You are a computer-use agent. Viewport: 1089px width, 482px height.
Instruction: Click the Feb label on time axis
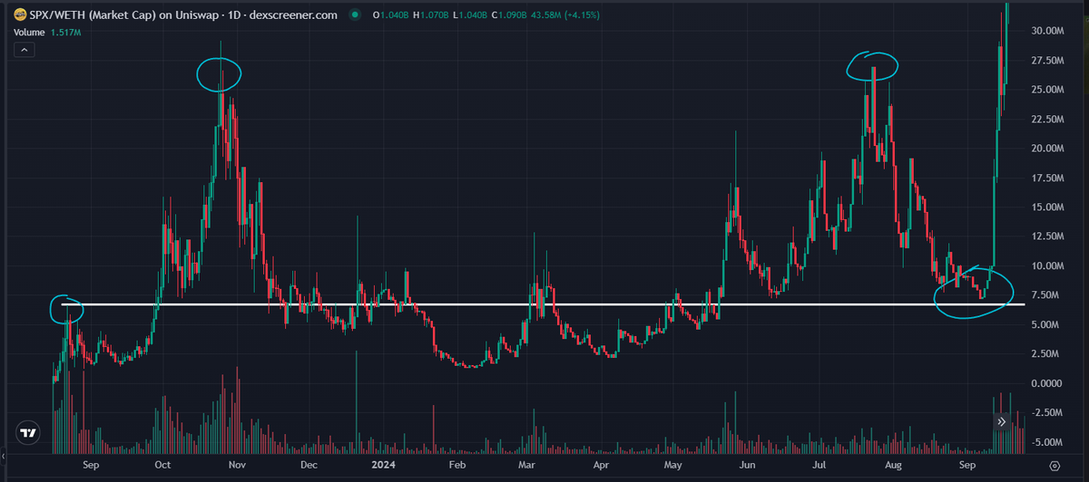click(x=456, y=465)
